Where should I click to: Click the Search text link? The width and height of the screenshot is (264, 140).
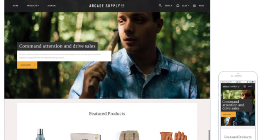tap(168, 6)
